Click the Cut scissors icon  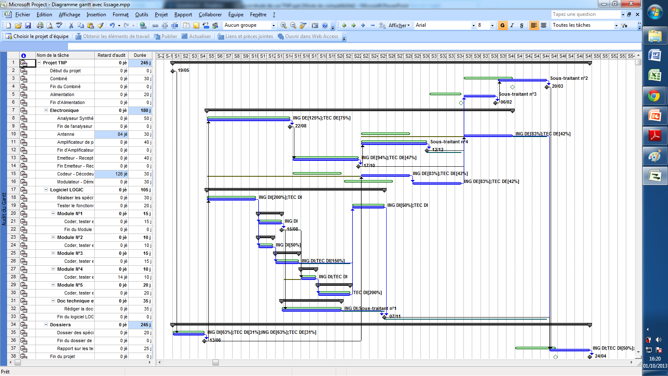(71, 25)
